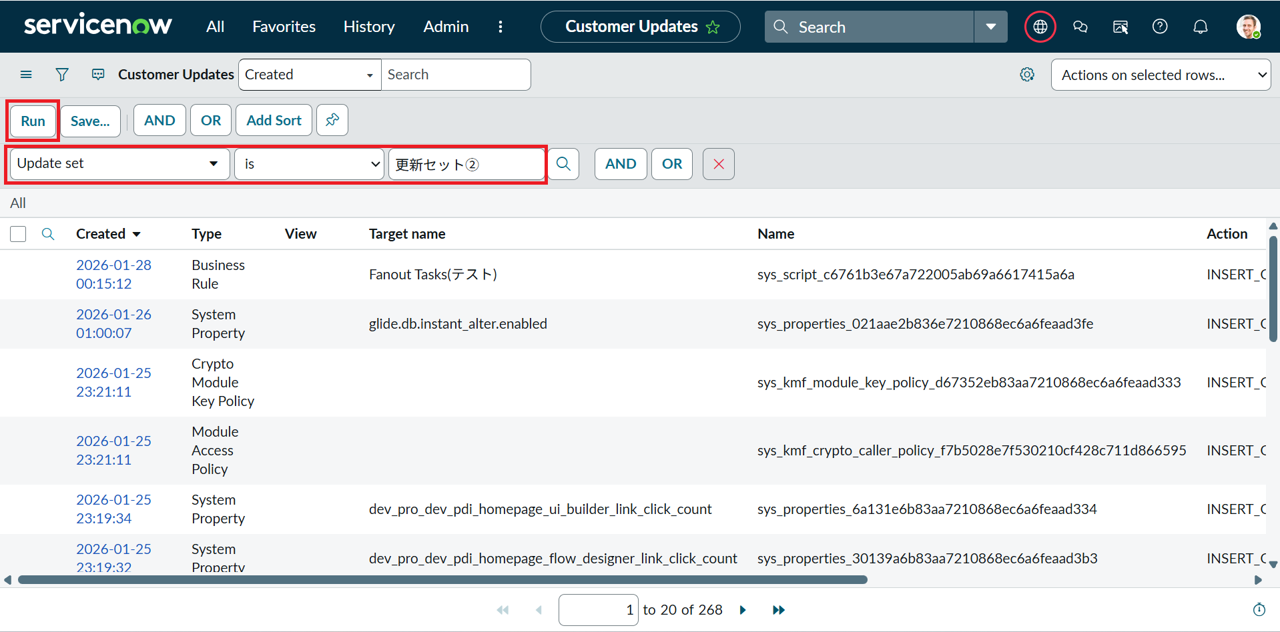Open Actions on selected rows dropdown
This screenshot has height=632, width=1280.
[x=1161, y=75]
